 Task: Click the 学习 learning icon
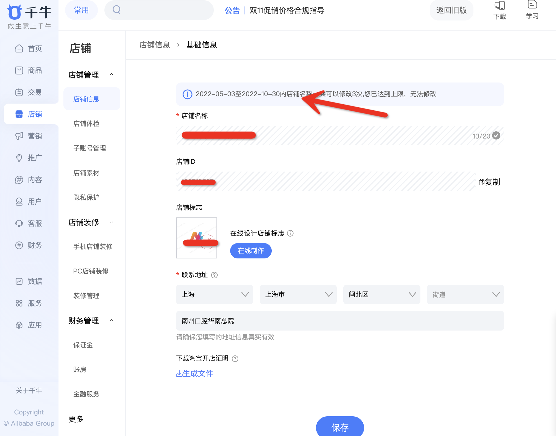(x=532, y=5)
